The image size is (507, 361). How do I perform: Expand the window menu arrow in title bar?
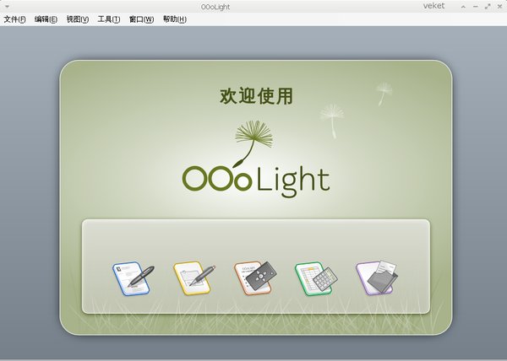click(x=7, y=7)
